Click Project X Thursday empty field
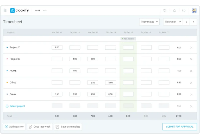The width and height of the screenshot is (200, 139). pos(110,59)
